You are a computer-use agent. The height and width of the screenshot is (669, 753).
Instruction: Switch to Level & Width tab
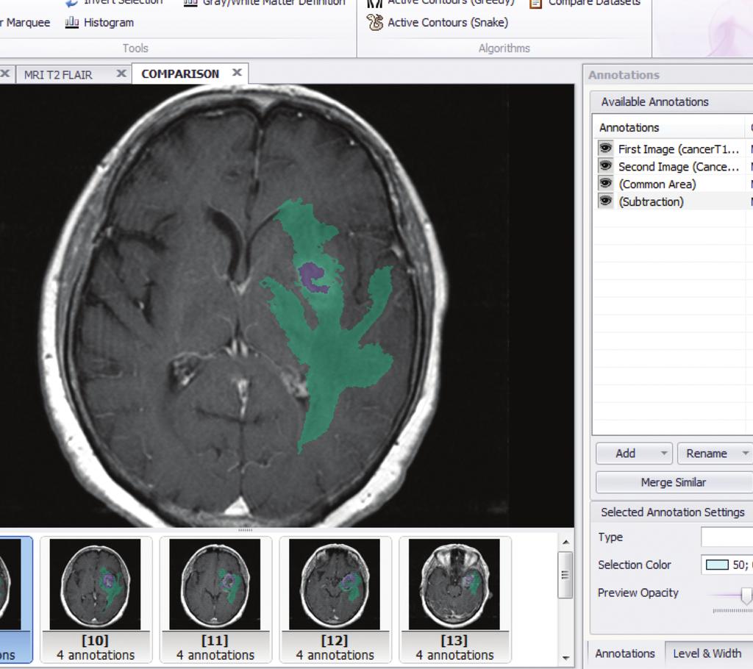click(x=707, y=653)
